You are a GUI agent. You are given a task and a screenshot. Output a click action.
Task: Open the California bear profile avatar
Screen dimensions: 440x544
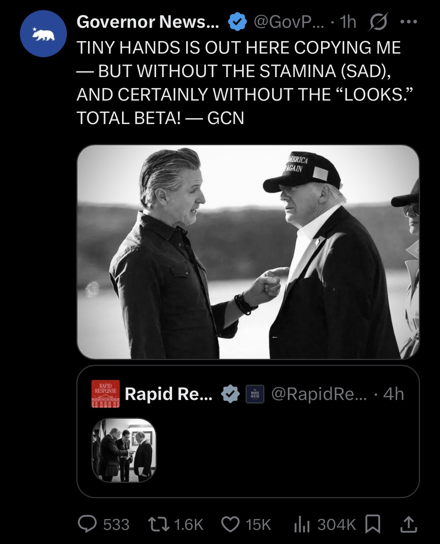[43, 34]
